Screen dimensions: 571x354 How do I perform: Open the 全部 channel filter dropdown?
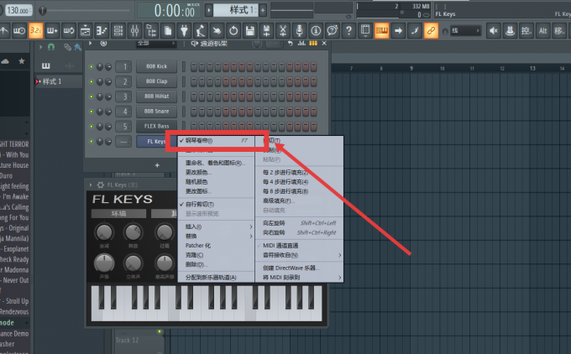click(156, 44)
